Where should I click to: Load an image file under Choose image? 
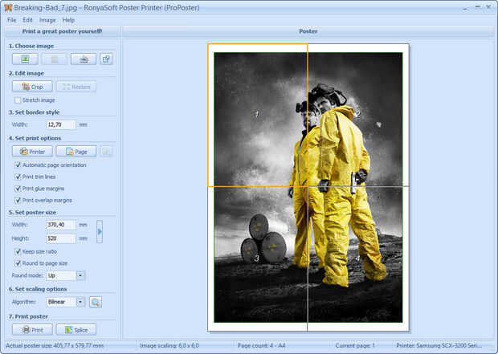[x=25, y=59]
